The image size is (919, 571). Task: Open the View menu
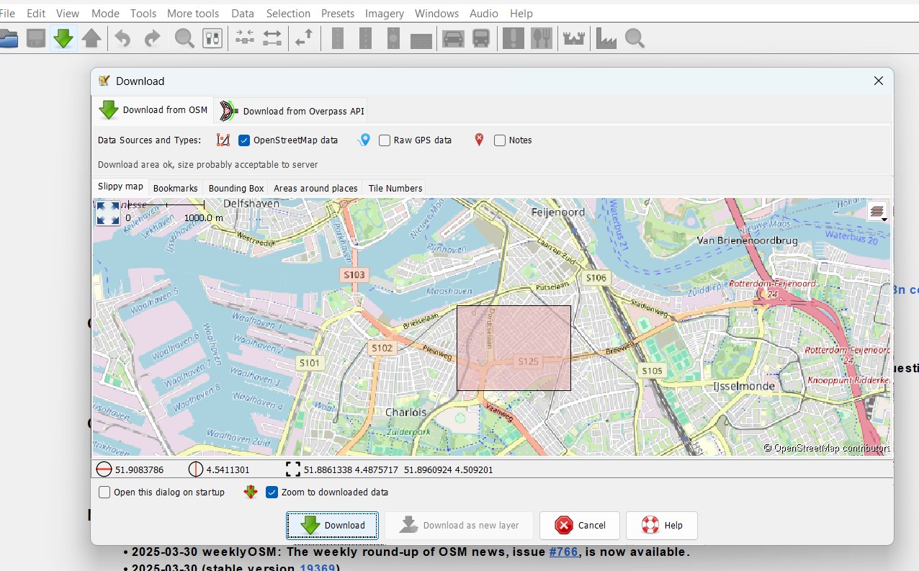(68, 13)
